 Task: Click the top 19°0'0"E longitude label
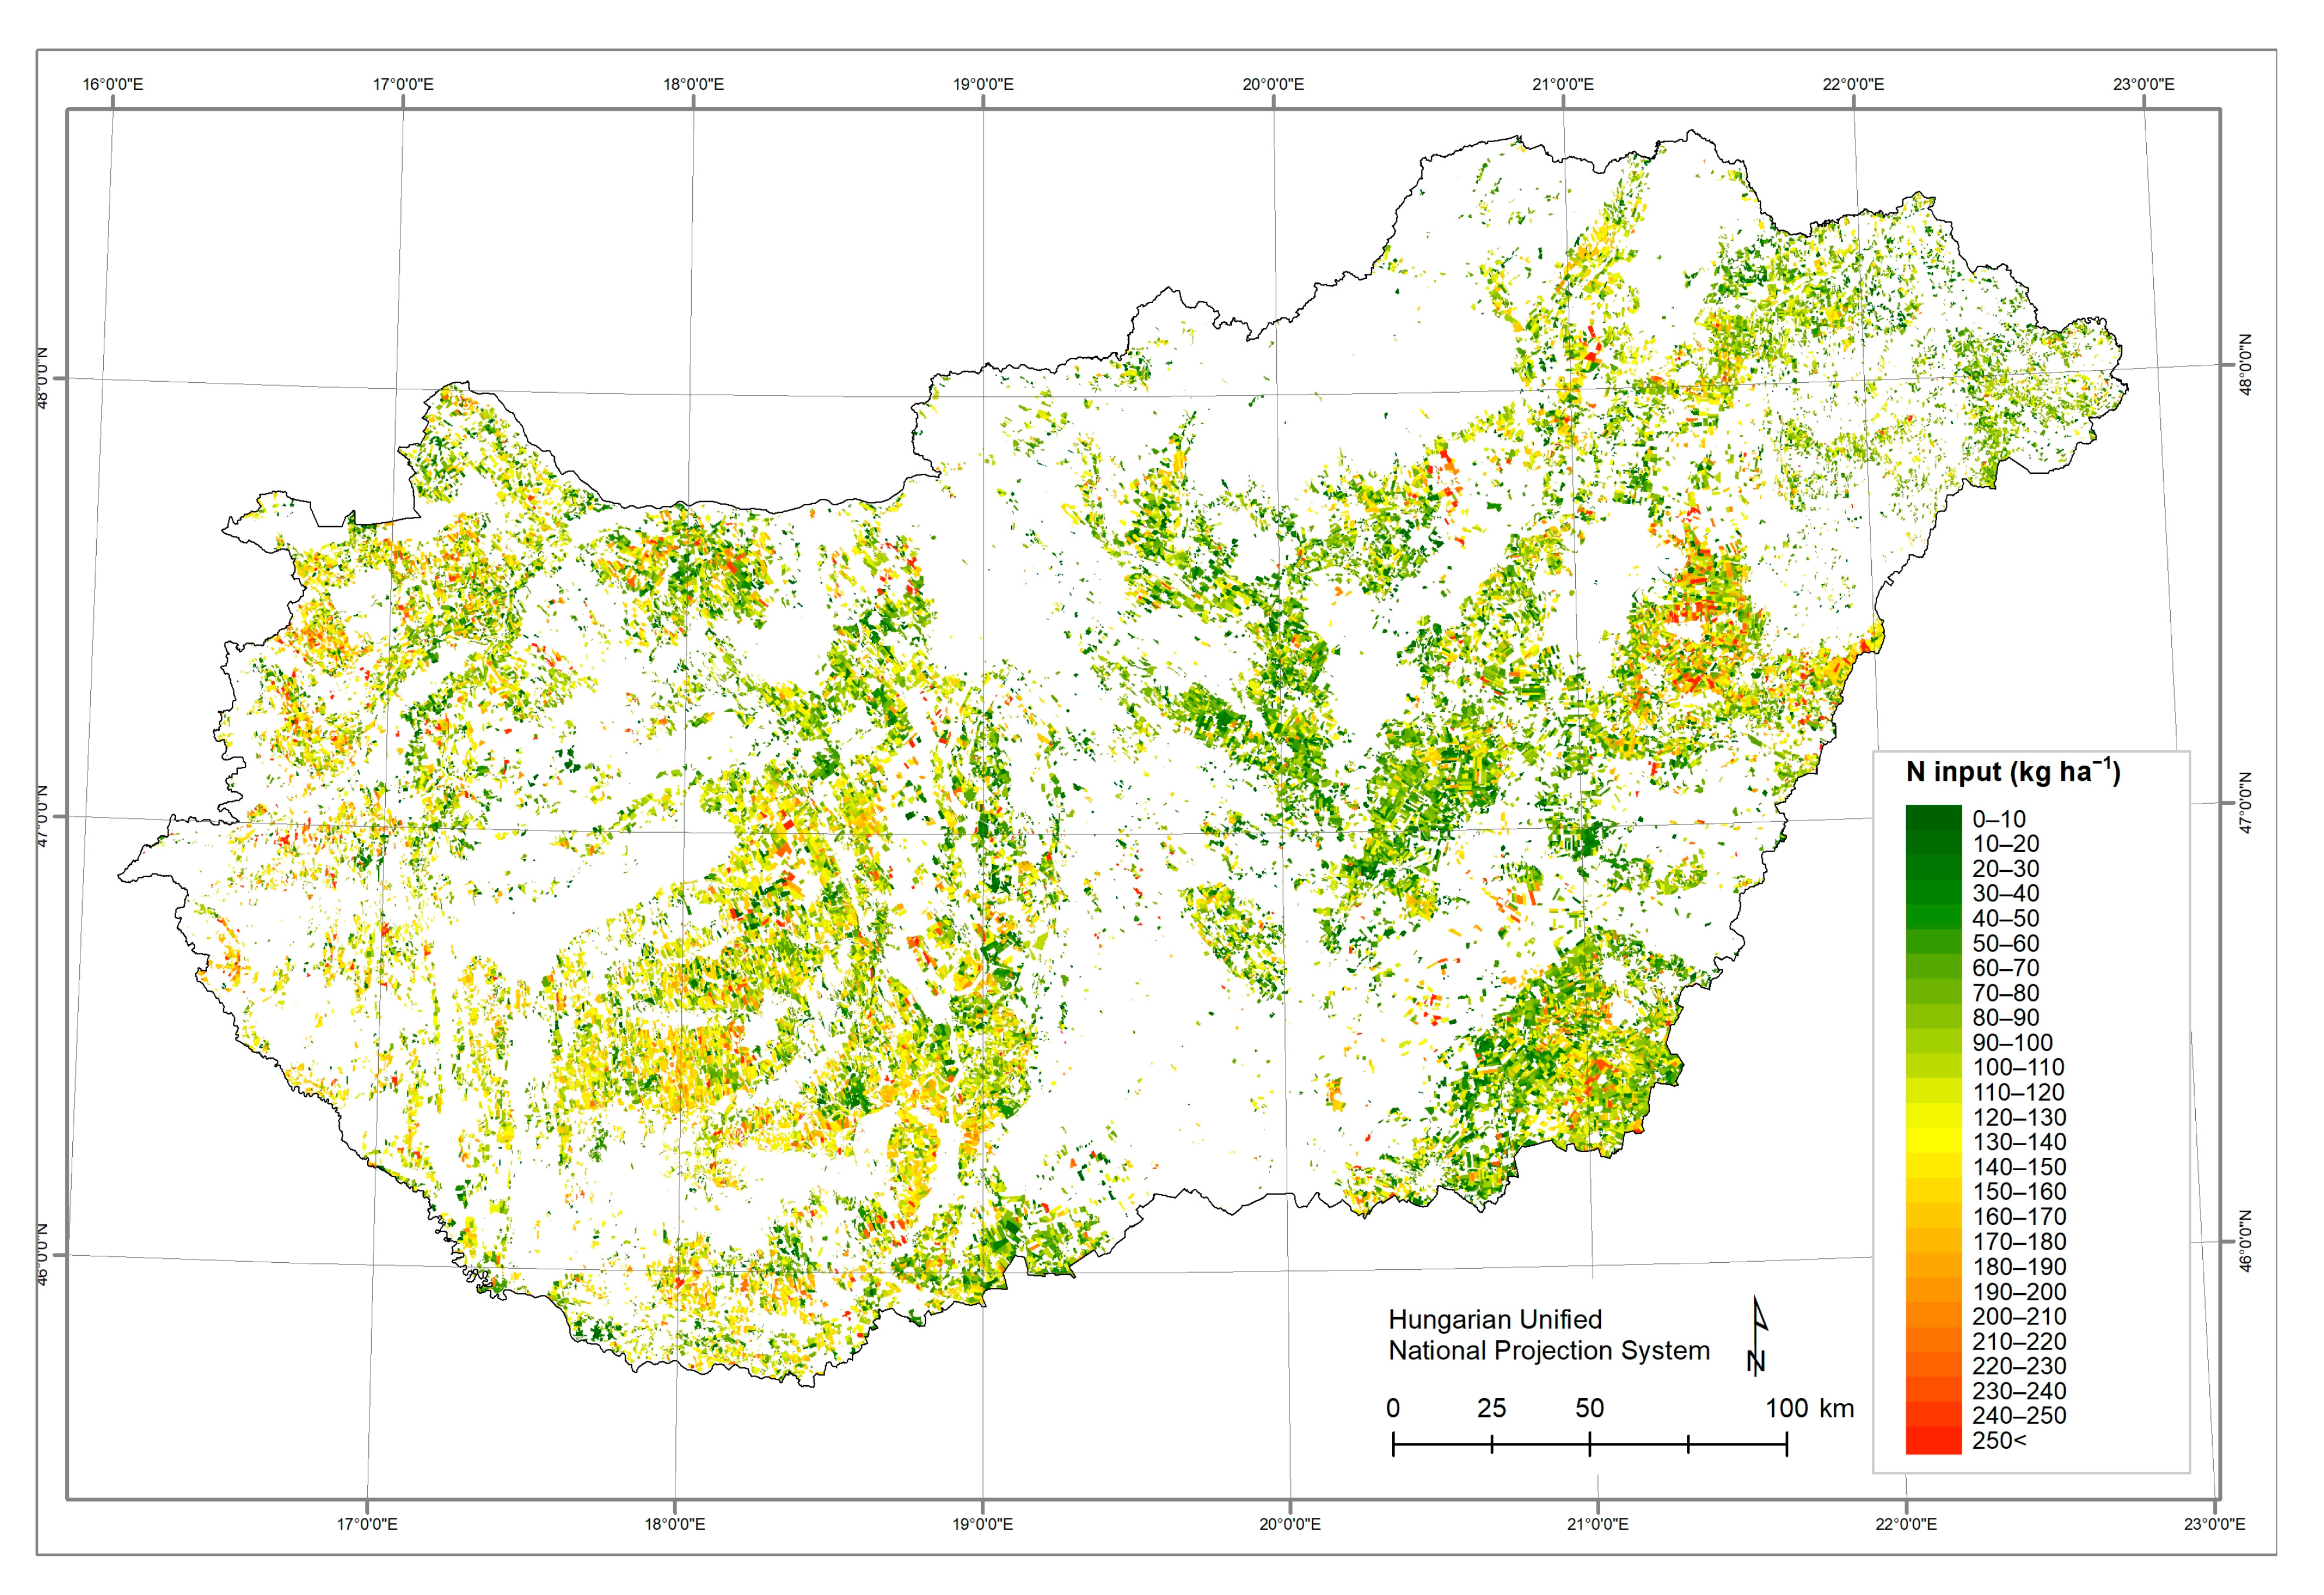point(983,84)
